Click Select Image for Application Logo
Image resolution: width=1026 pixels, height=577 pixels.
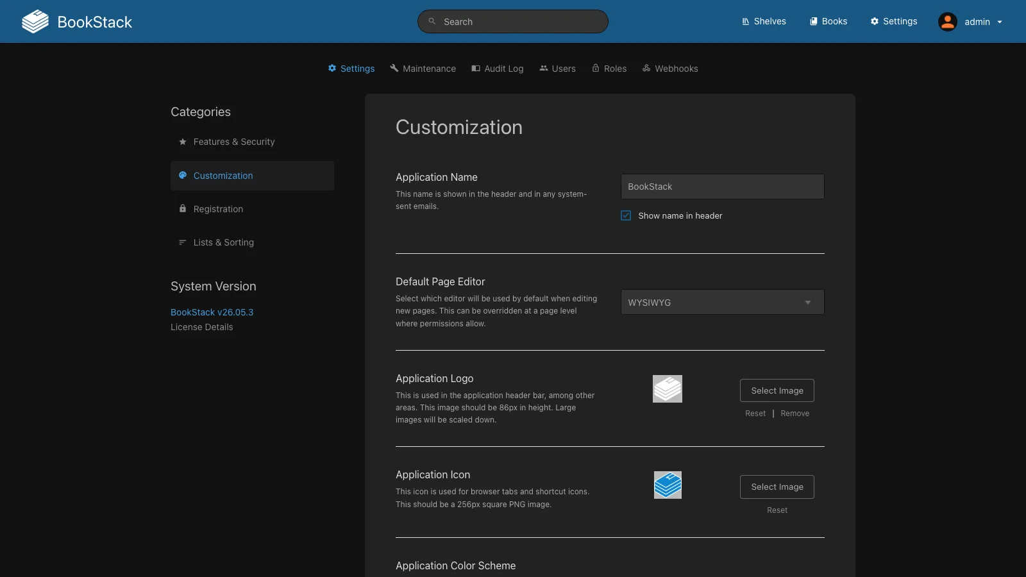777,390
